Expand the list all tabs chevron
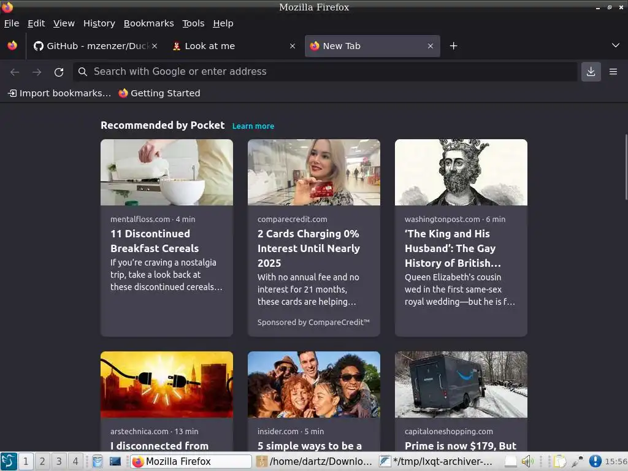This screenshot has width=628, height=471. [616, 45]
